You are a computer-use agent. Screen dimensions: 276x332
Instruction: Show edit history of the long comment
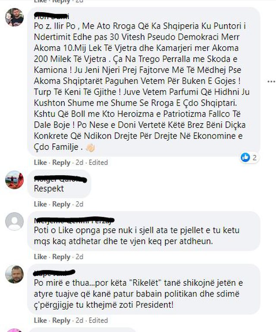pos(98,162)
